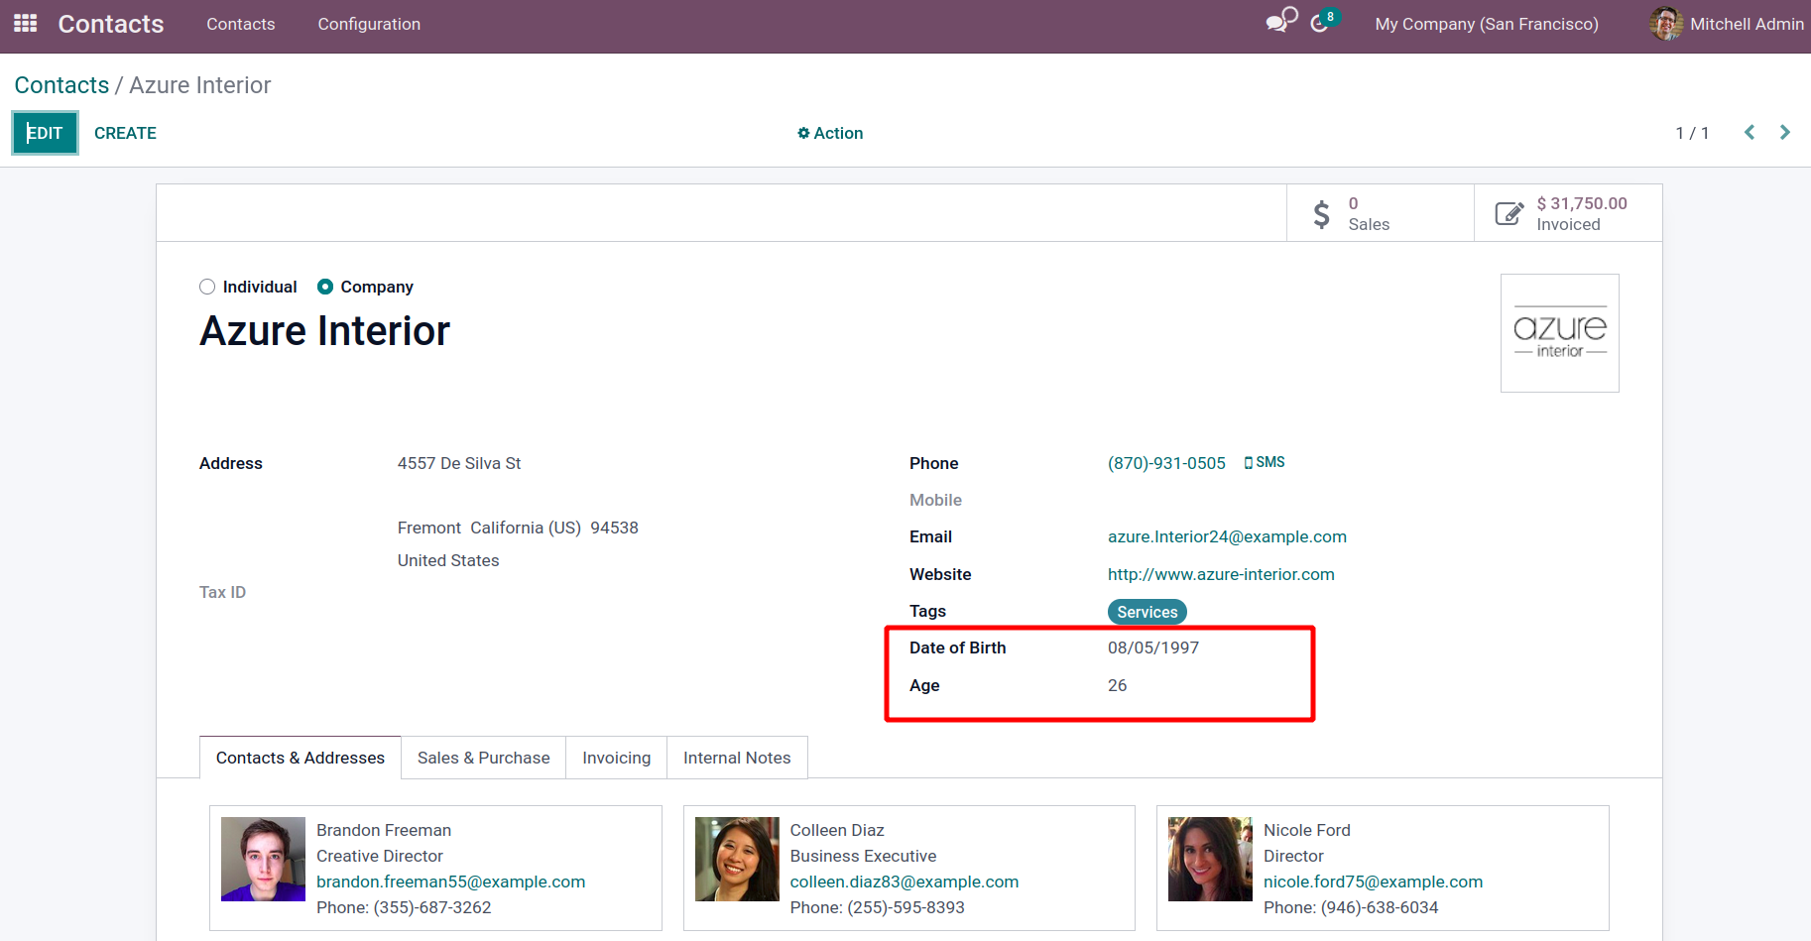The image size is (1811, 941).
Task: Click Colleen Diaz name text
Action: (x=837, y=830)
